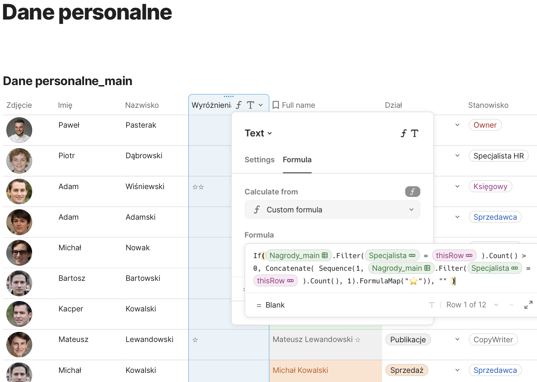Expand the Dział dropdown in Paweł Pasterak's row
This screenshot has width=537, height=382.
457,125
